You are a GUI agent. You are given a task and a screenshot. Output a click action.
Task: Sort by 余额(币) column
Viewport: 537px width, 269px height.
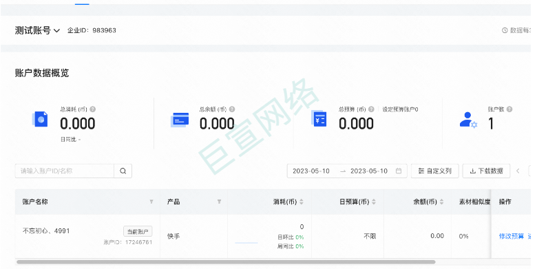(441, 202)
